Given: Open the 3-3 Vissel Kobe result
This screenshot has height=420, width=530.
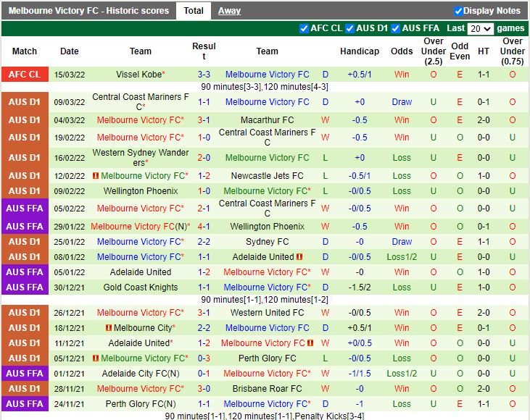Looking at the screenshot, I should click(x=204, y=75).
